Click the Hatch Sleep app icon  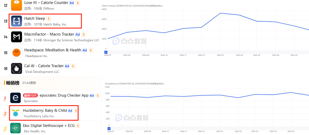click(x=16, y=21)
